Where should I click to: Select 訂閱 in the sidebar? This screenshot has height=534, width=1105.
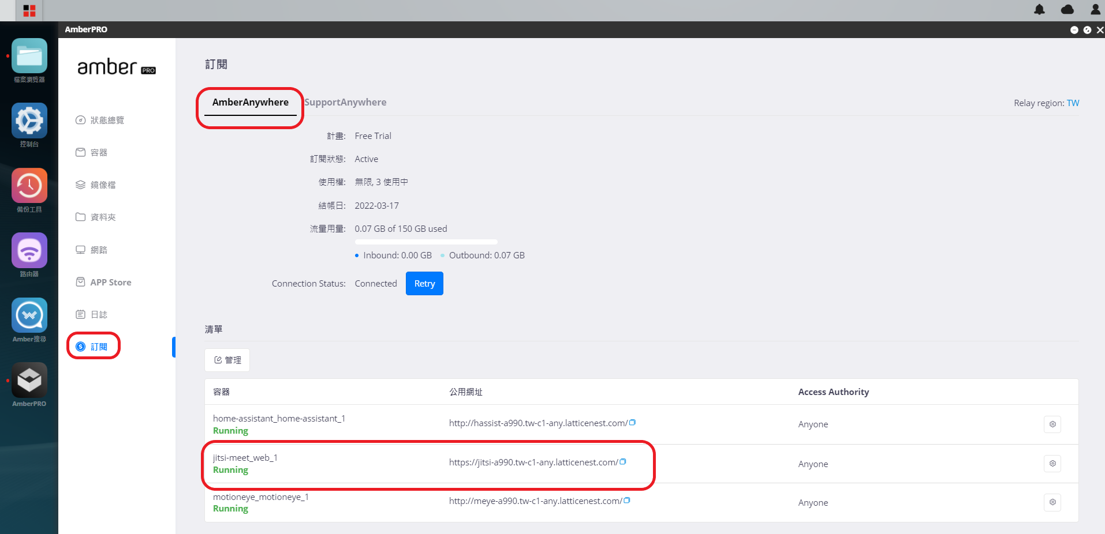(x=92, y=347)
